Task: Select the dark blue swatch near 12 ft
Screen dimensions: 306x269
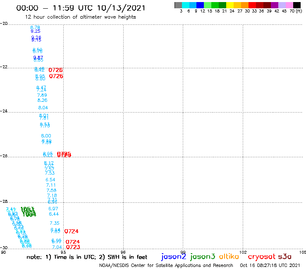Action: point(200,5)
